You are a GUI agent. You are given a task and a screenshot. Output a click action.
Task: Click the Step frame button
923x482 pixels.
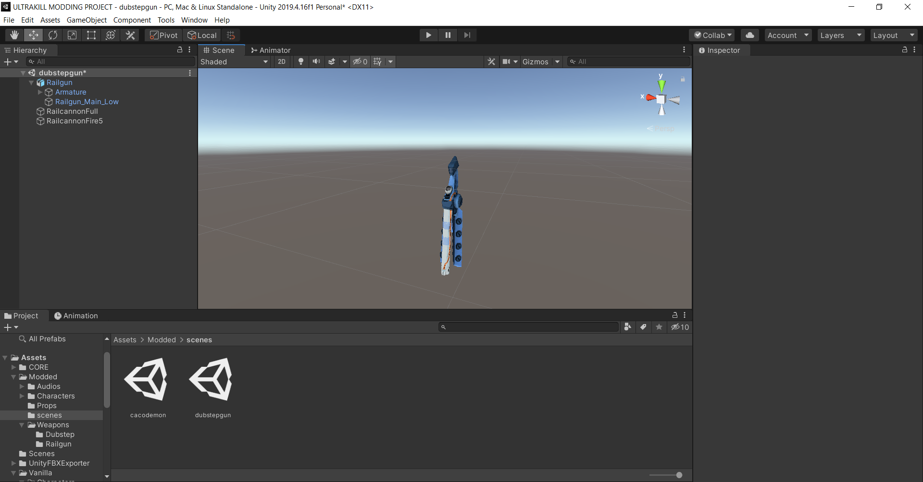tap(467, 35)
